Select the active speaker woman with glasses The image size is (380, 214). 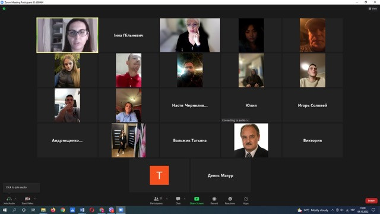(x=67, y=35)
